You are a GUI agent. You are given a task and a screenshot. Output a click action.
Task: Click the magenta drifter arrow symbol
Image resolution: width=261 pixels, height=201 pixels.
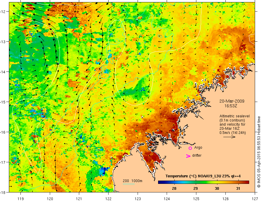[x=188, y=156]
